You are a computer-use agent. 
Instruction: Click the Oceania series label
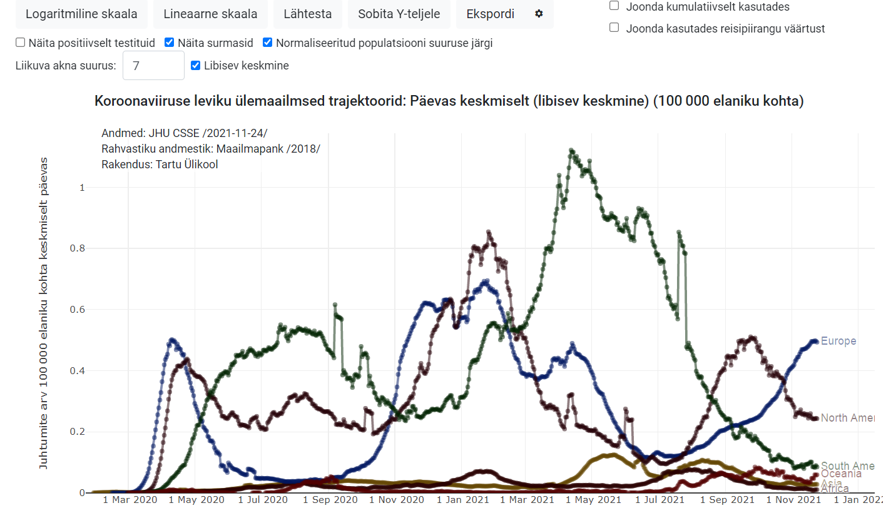841,474
